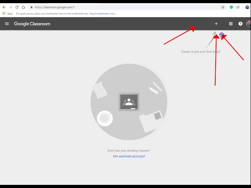This screenshot has width=251, height=188.
Task: View site info via padlock icon
Action: click(x=31, y=7)
